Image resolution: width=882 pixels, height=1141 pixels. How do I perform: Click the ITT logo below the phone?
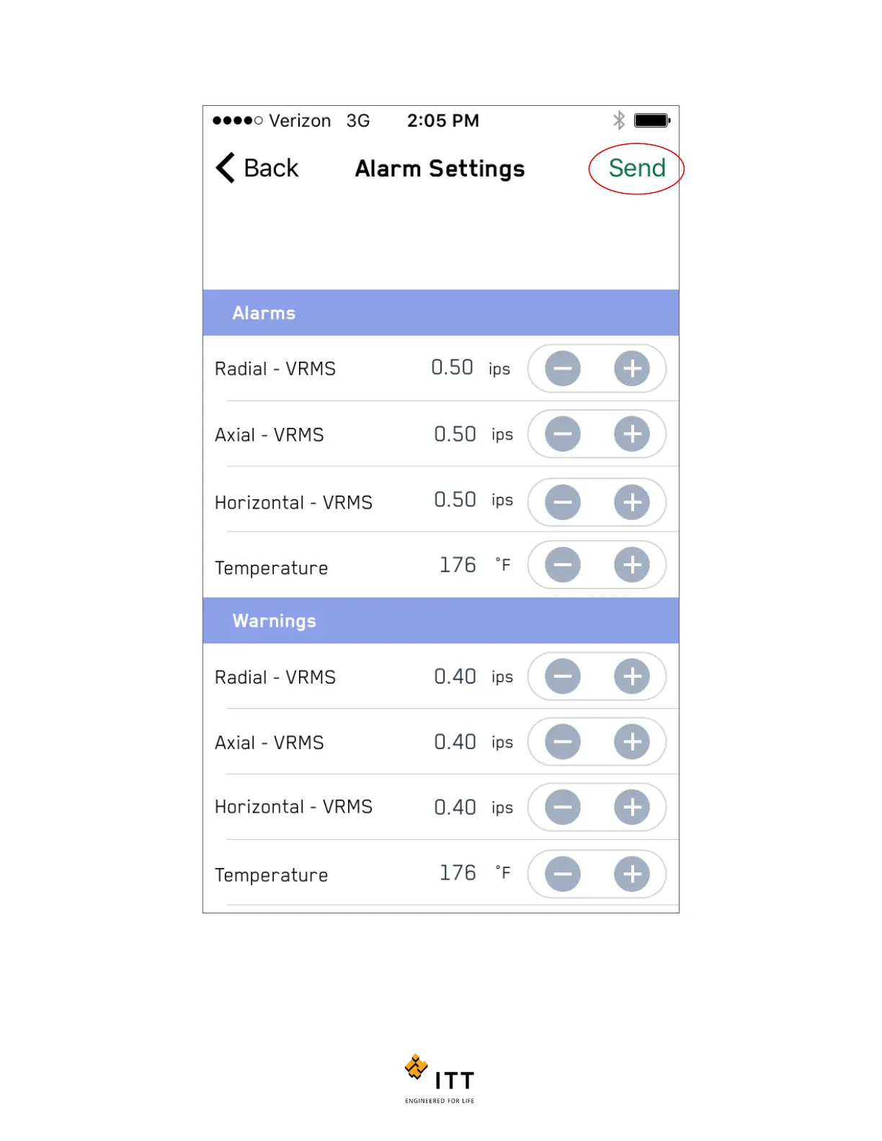(440, 1078)
